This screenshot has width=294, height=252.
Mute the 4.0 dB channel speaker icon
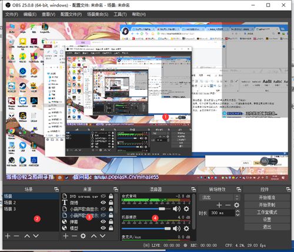click(x=176, y=229)
